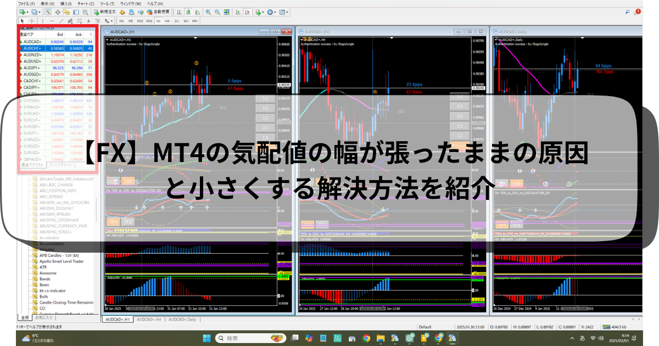Select the bt-cs-indicator item in Navigator
The height and width of the screenshot is (346, 659).
click(x=53, y=291)
